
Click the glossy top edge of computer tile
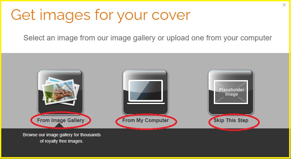click(x=145, y=73)
